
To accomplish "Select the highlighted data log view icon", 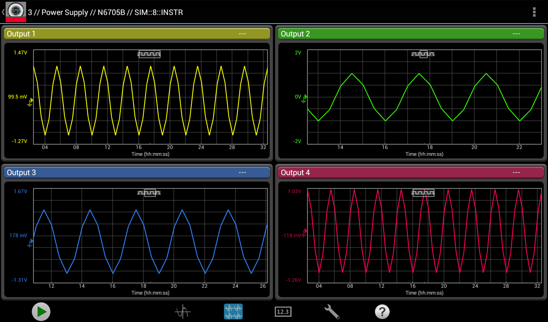I will click(233, 311).
